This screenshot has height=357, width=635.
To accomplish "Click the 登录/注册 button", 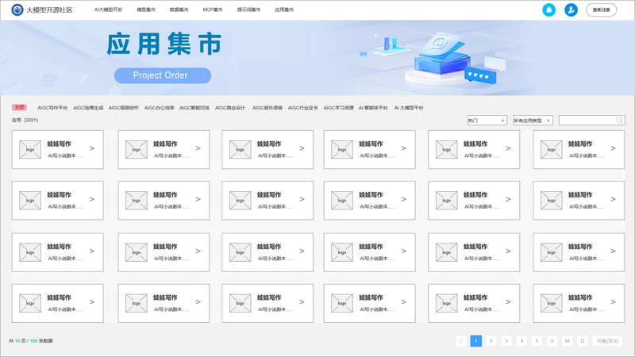I will pos(601,10).
